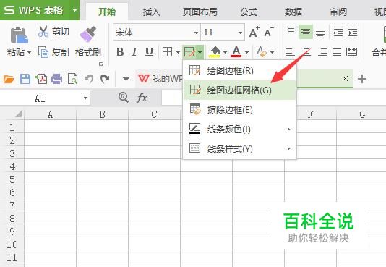Viewport: 386px width, 267px height.
Task: Expand the WPS 表格 menu arrow
Action: [x=75, y=10]
